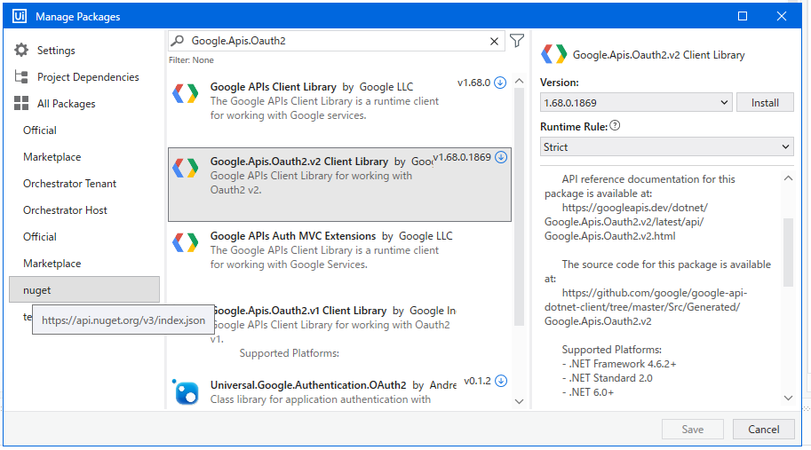Open the Runtime Rule dropdown
Viewport: 811px width, 450px height.
pos(666,147)
